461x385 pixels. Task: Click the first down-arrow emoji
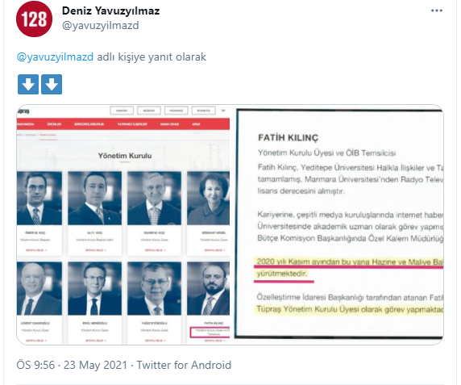click(28, 85)
